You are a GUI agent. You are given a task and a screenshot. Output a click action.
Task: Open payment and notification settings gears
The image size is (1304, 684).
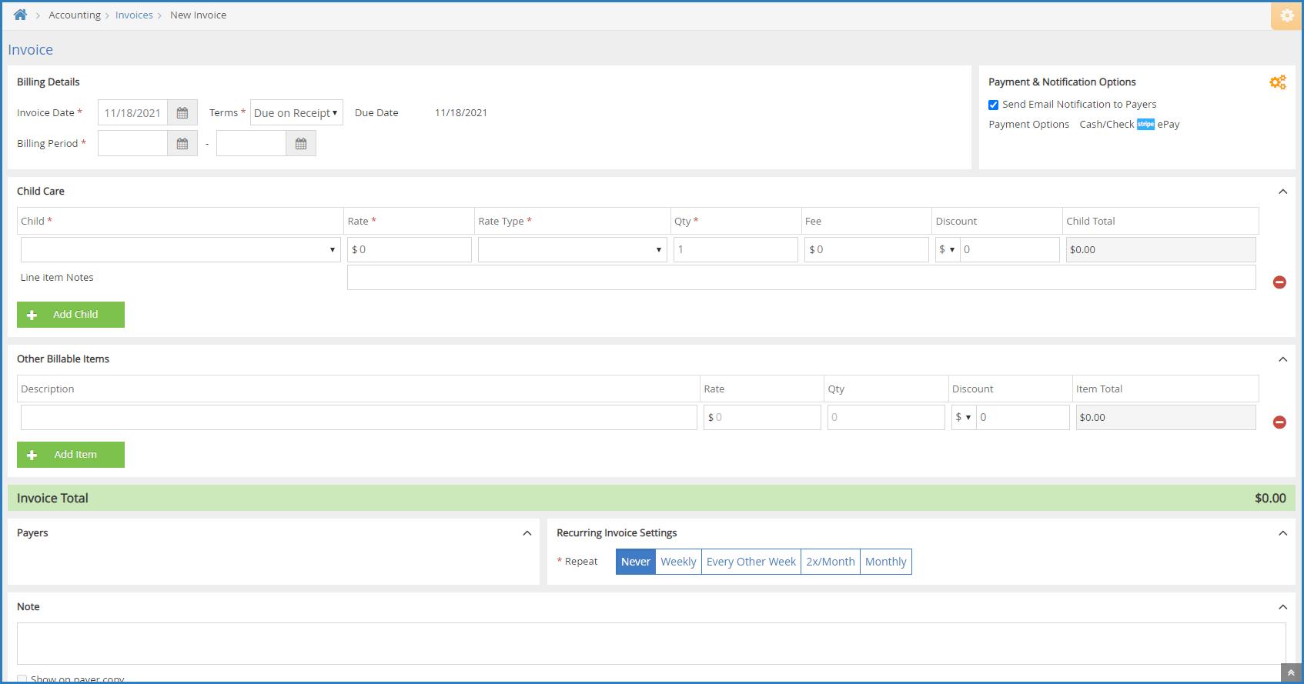click(1278, 82)
